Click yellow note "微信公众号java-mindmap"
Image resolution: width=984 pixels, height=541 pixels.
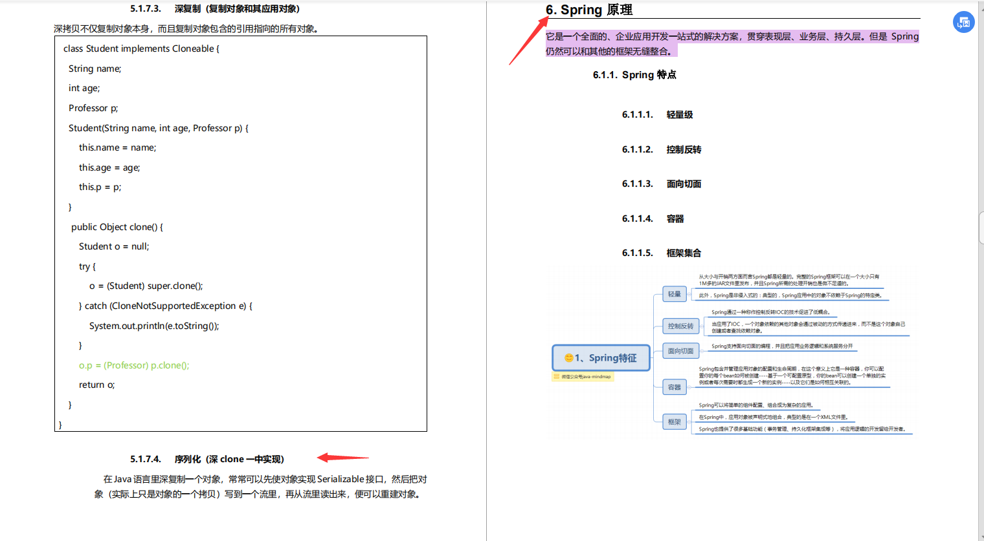coord(583,376)
